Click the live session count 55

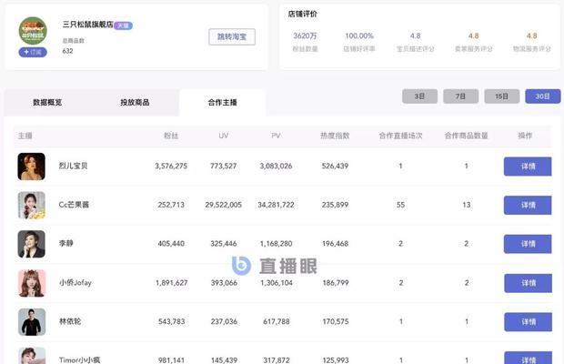pos(400,205)
